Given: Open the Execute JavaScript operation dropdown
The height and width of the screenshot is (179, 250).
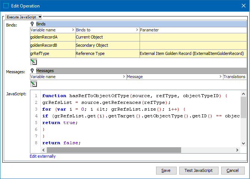Looking at the screenshot, I should point(24,17).
